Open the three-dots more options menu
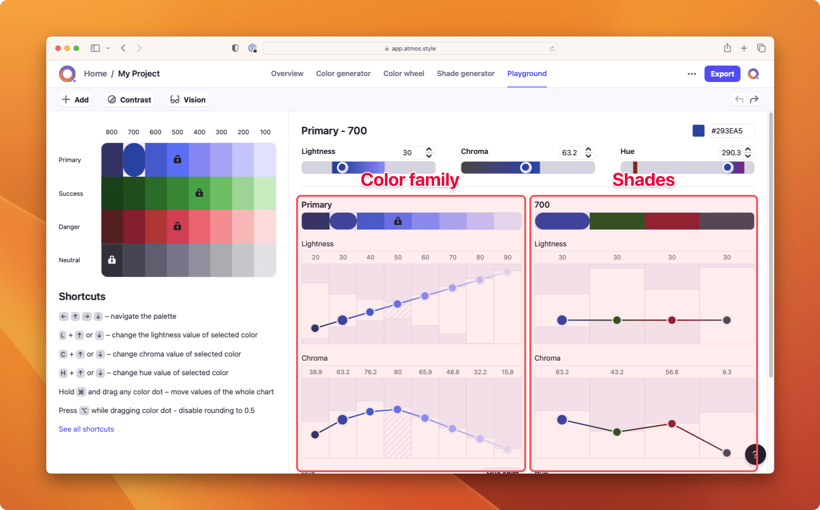 692,74
